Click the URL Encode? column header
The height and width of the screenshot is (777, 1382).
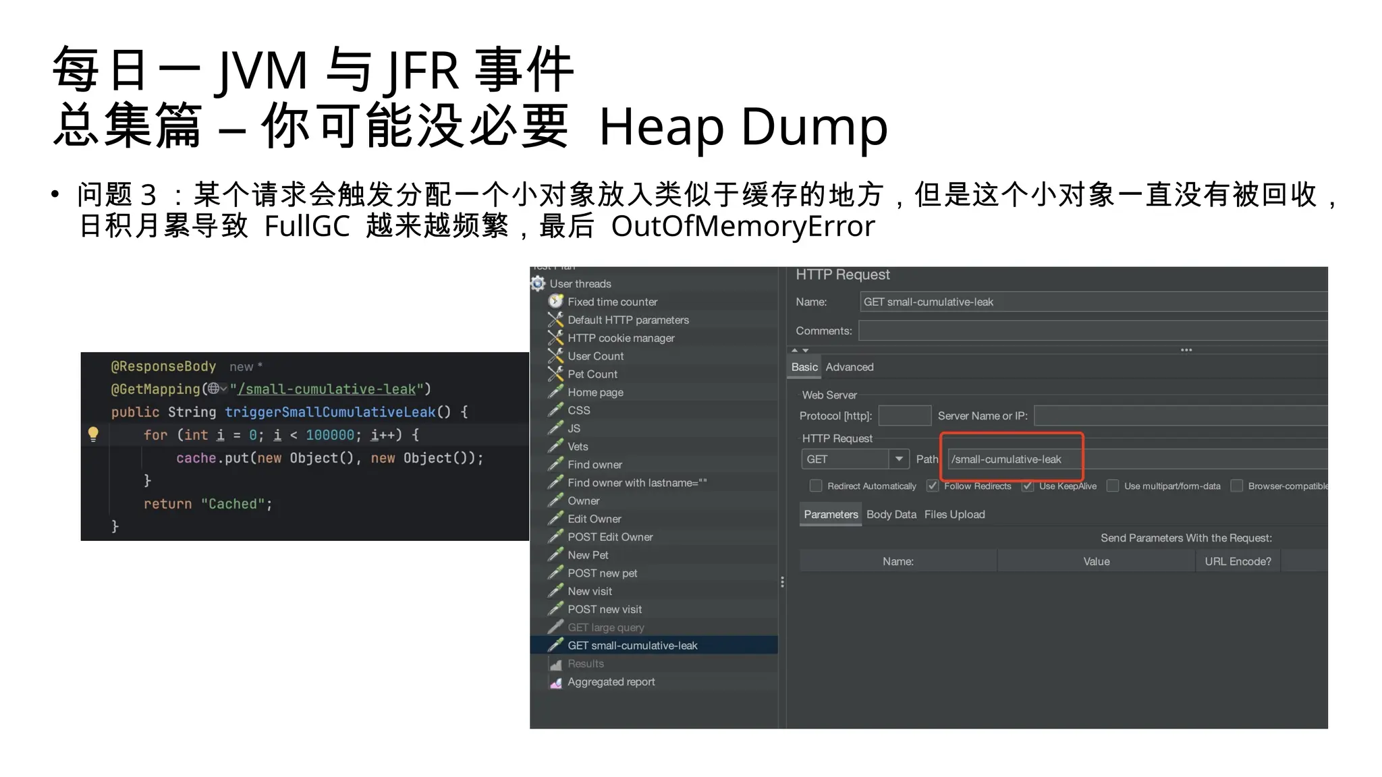[x=1238, y=561]
